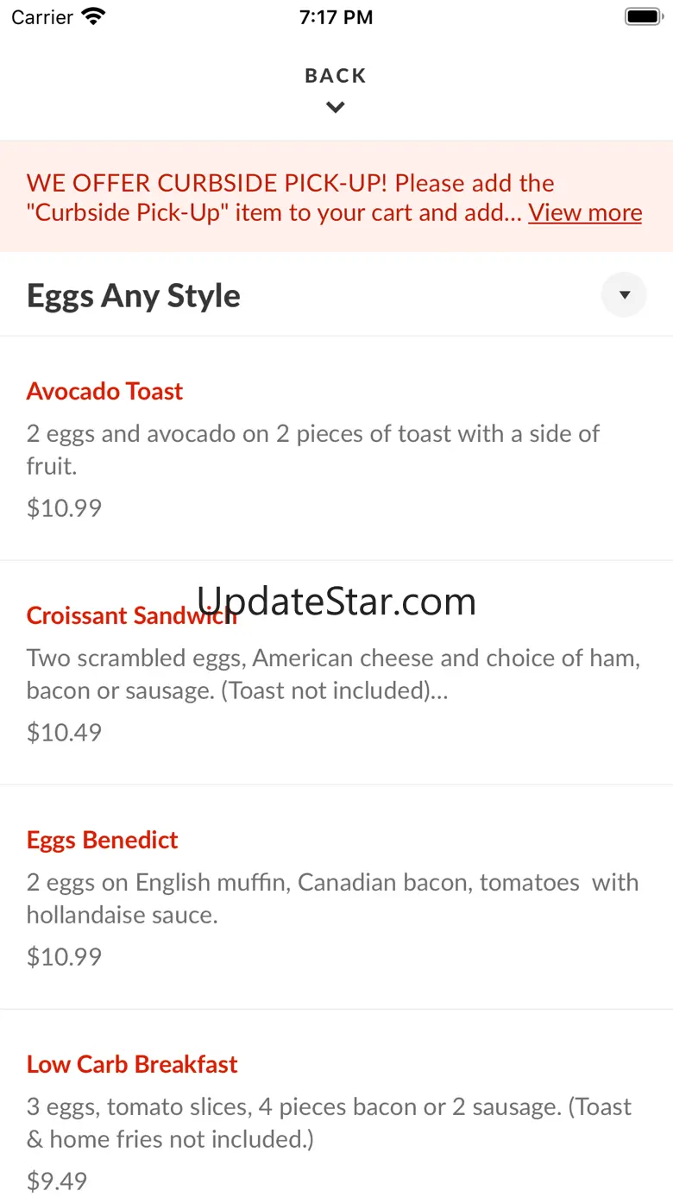
Task: Tap the 7:17 PM clock in status bar
Action: (336, 17)
